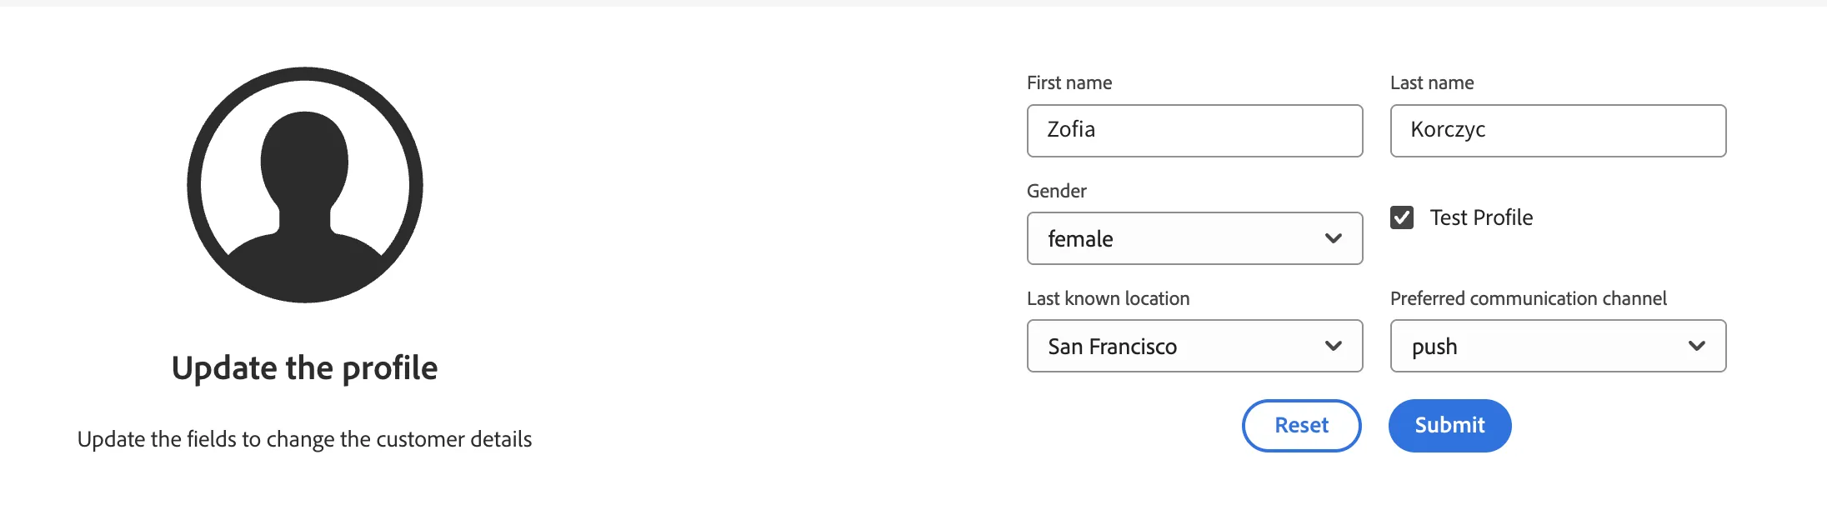Click the Reset button
The image size is (1827, 505).
[1301, 426]
